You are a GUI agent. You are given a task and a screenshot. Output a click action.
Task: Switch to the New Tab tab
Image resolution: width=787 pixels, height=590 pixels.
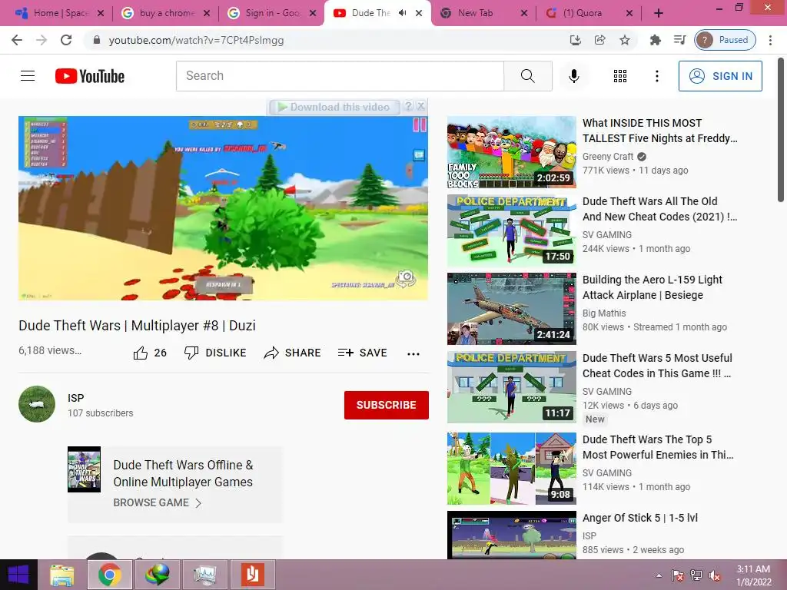pos(484,13)
